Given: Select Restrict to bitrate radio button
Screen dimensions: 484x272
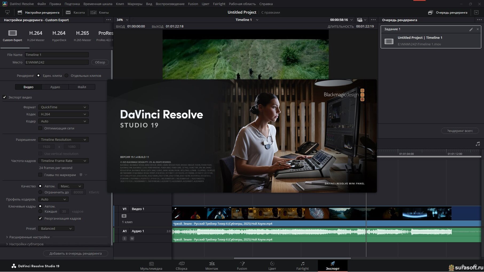Looking at the screenshot, I should point(40,192).
